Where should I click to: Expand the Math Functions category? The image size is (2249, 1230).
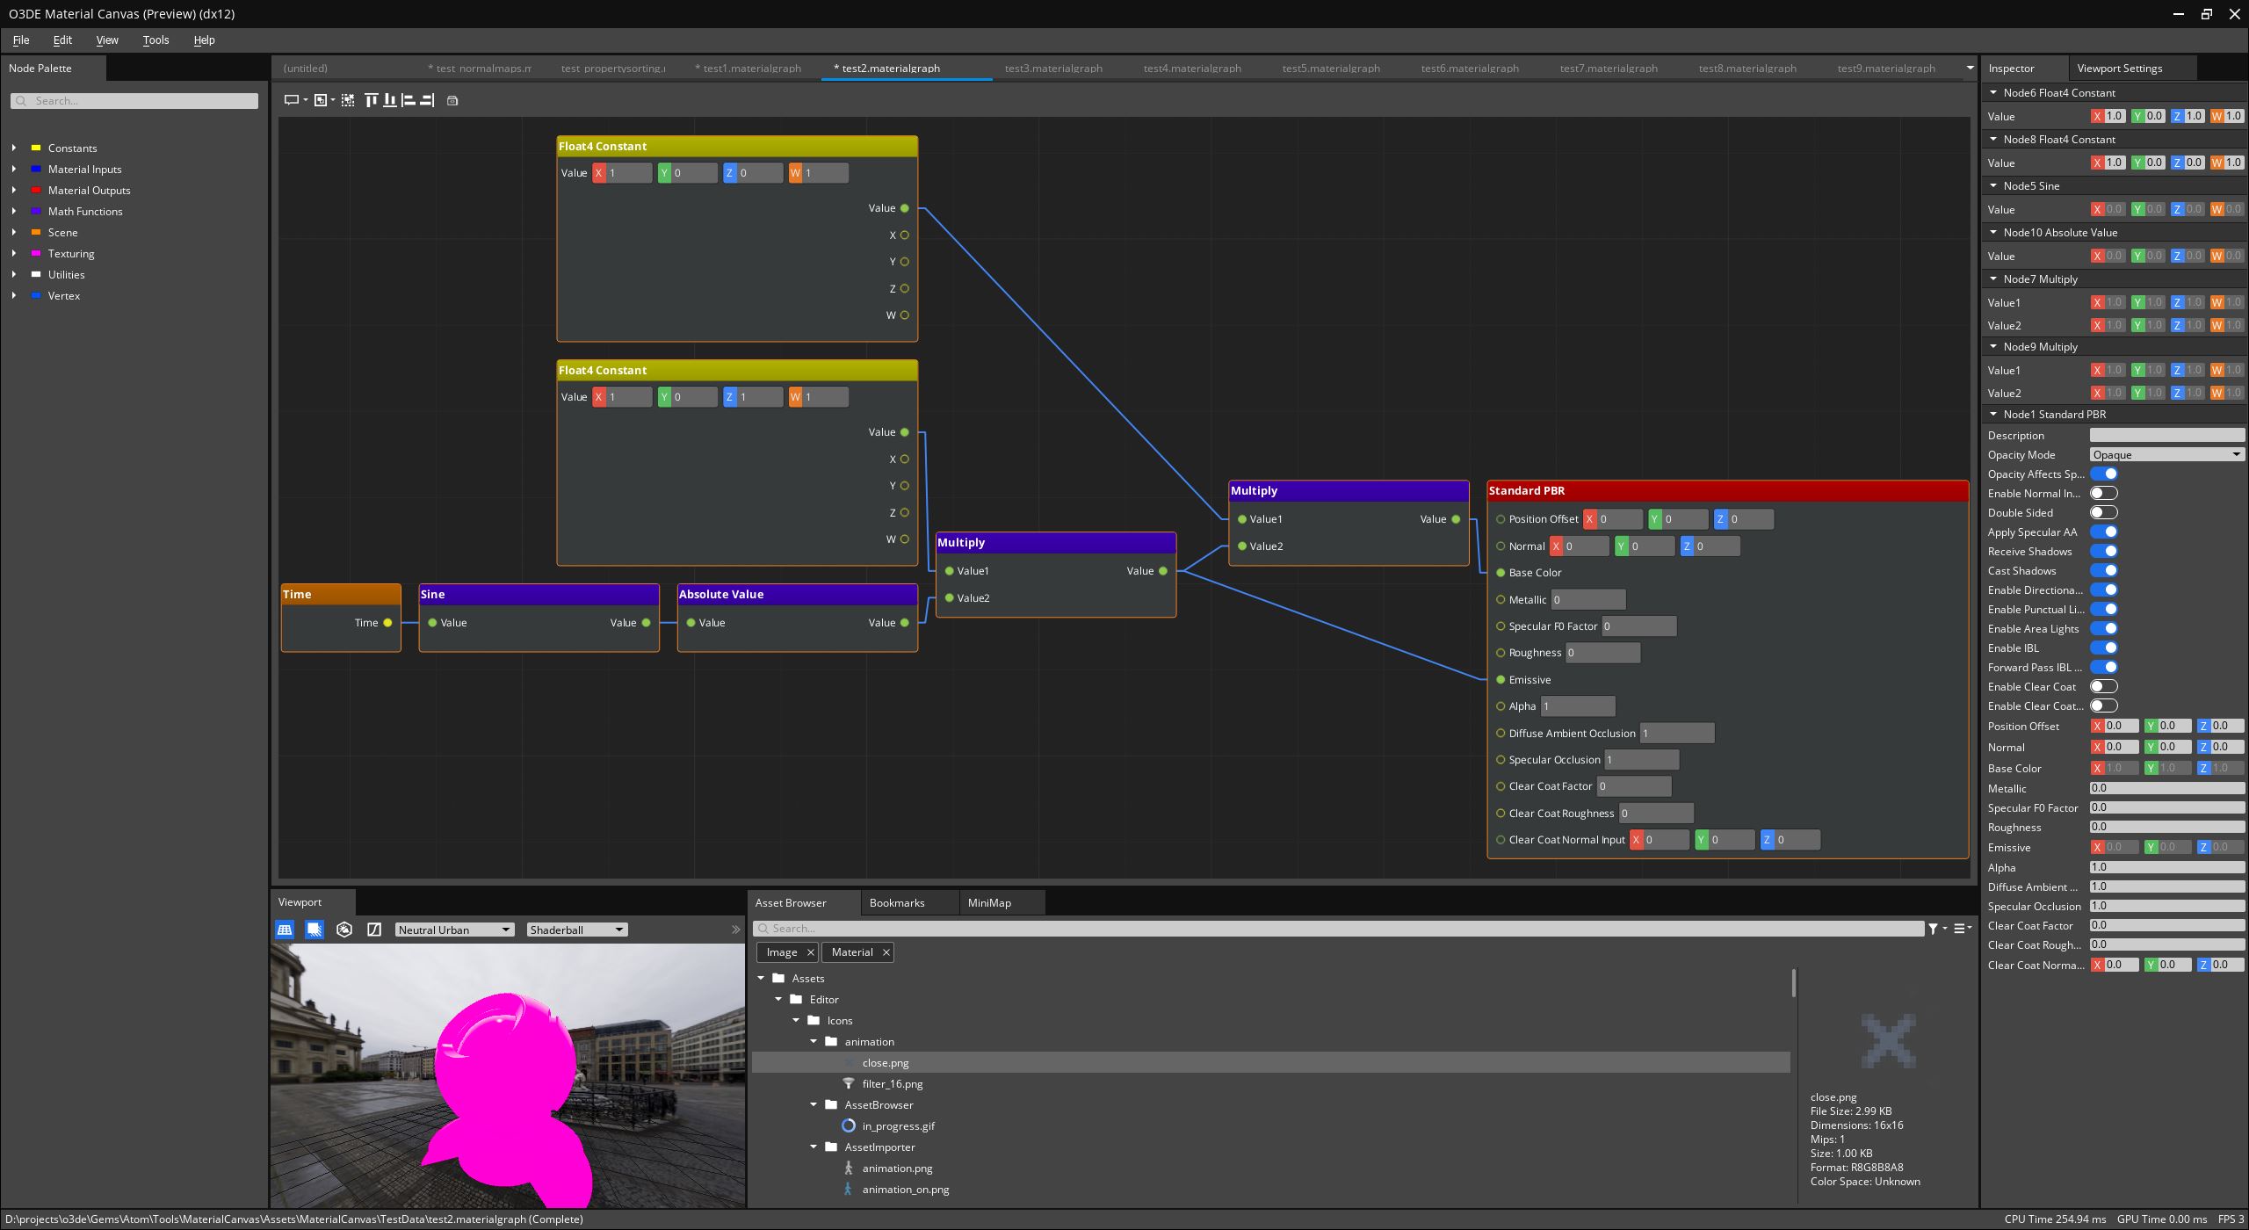(x=14, y=212)
